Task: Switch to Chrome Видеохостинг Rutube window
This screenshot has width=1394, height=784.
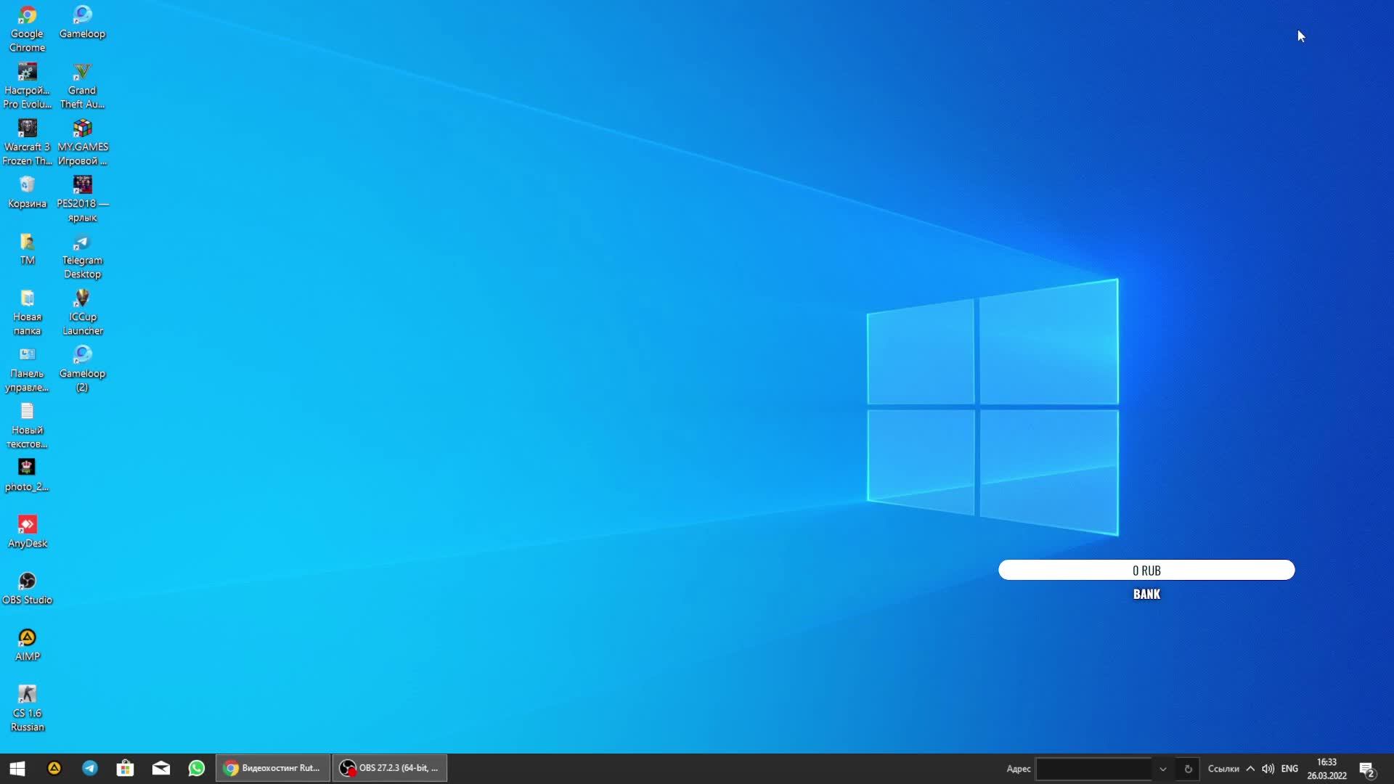Action: point(273,768)
